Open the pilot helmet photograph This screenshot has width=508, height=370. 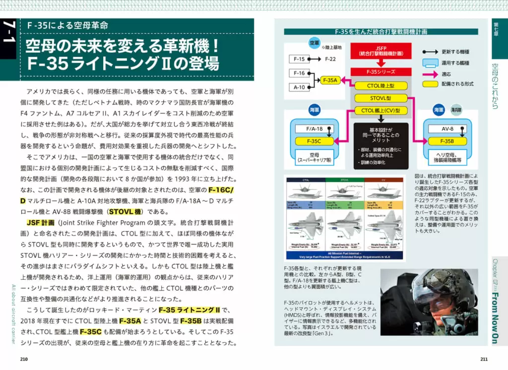tap(429, 302)
